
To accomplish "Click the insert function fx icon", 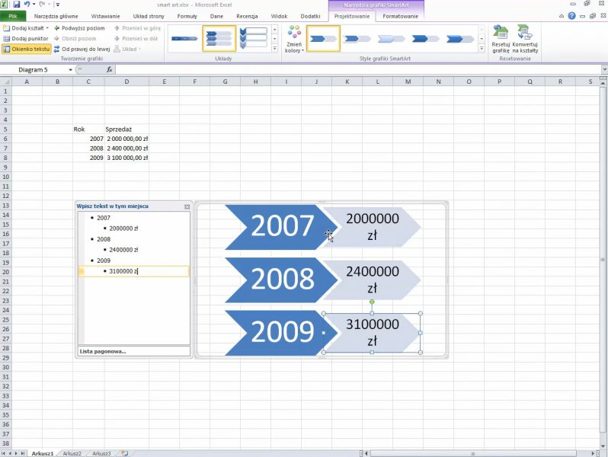I will click(x=110, y=69).
